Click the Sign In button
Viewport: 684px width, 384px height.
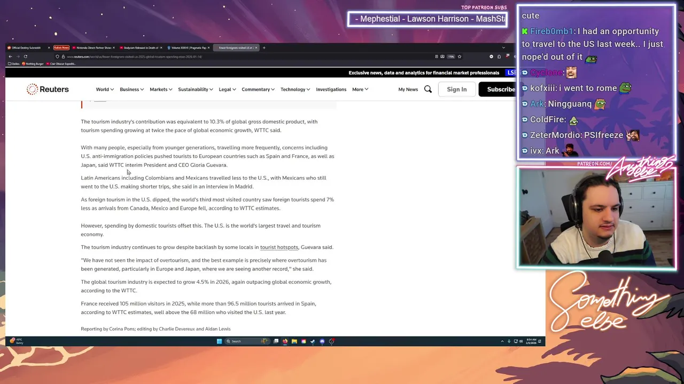tap(457, 89)
